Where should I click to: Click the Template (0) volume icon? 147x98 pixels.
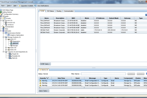(x=10, y=56)
